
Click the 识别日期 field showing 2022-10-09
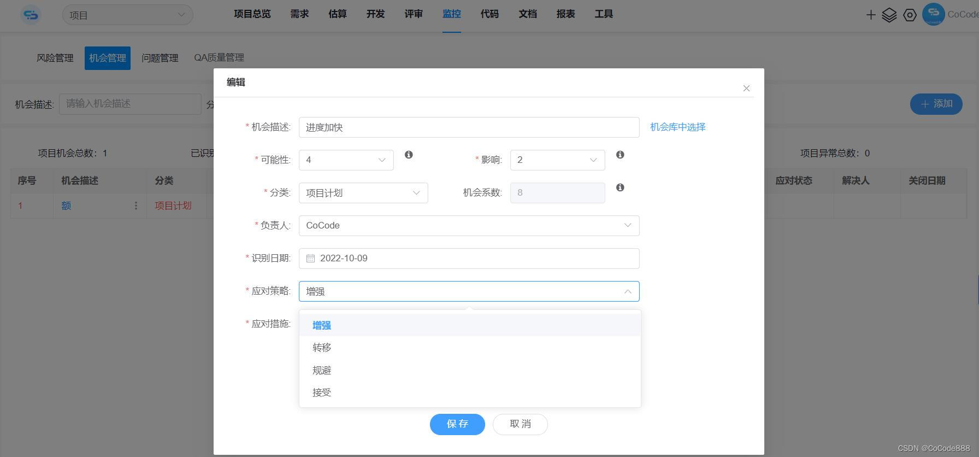[469, 259]
